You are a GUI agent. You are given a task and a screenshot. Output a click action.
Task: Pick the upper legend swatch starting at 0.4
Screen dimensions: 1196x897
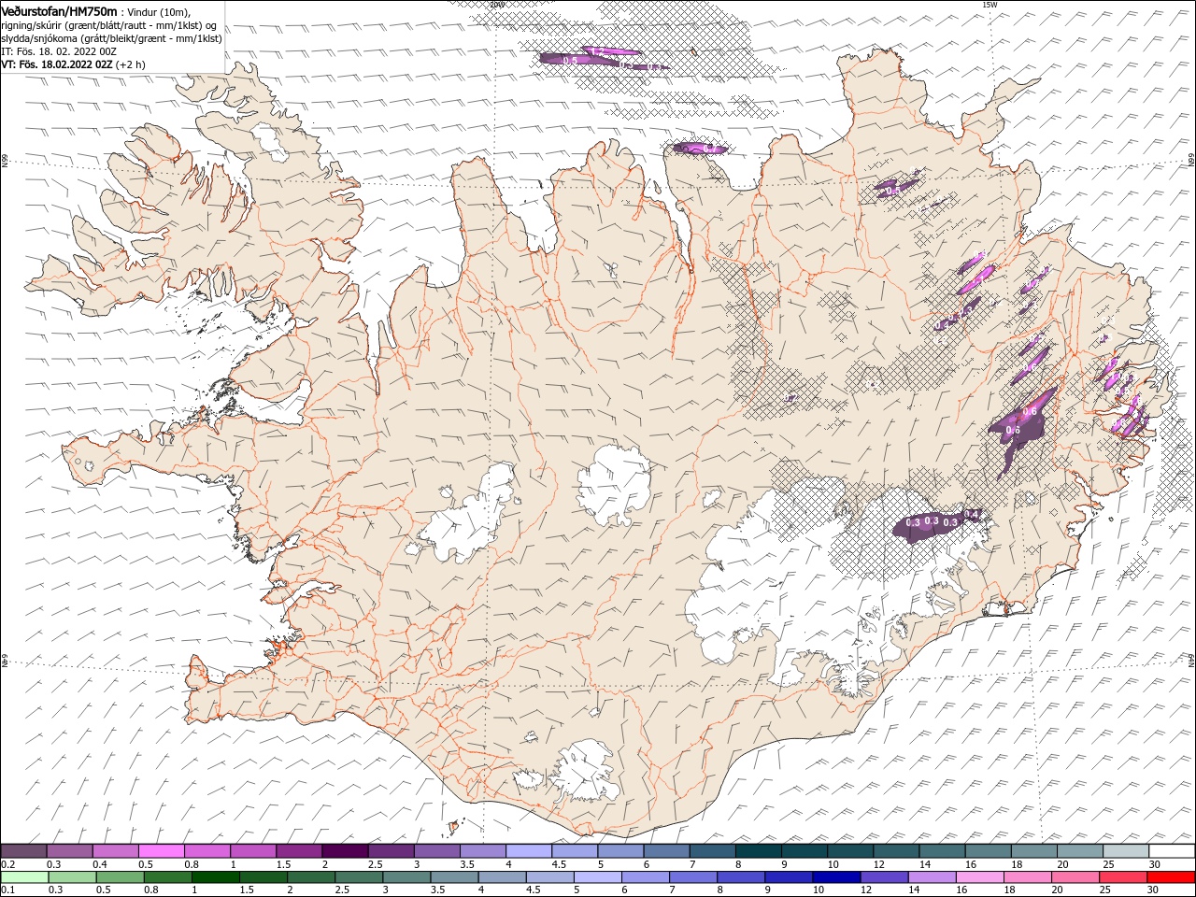(116, 851)
